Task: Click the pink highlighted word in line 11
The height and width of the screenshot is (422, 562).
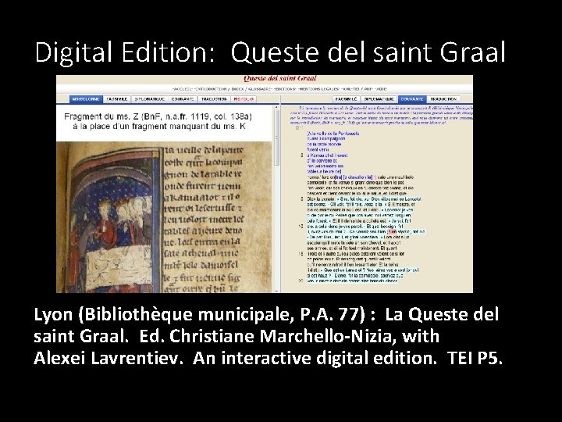Action: [391, 232]
